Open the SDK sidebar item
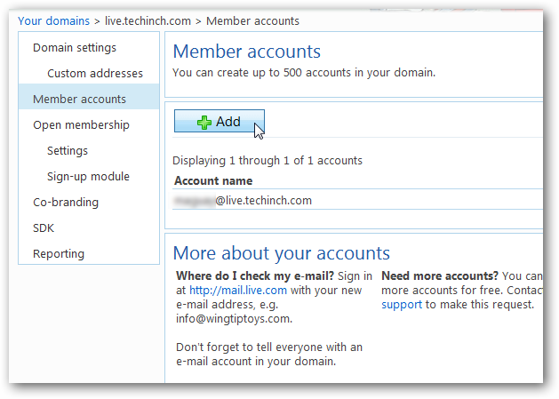 (44, 227)
